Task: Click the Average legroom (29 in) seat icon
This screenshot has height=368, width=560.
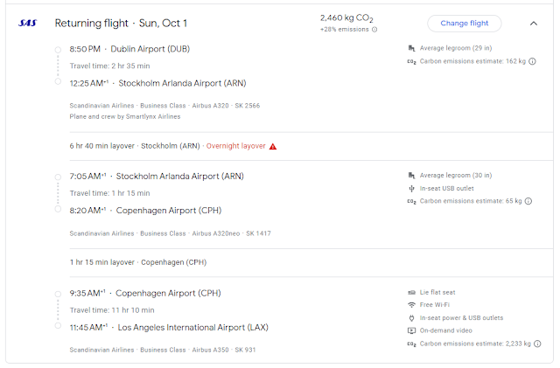Action: tap(412, 49)
